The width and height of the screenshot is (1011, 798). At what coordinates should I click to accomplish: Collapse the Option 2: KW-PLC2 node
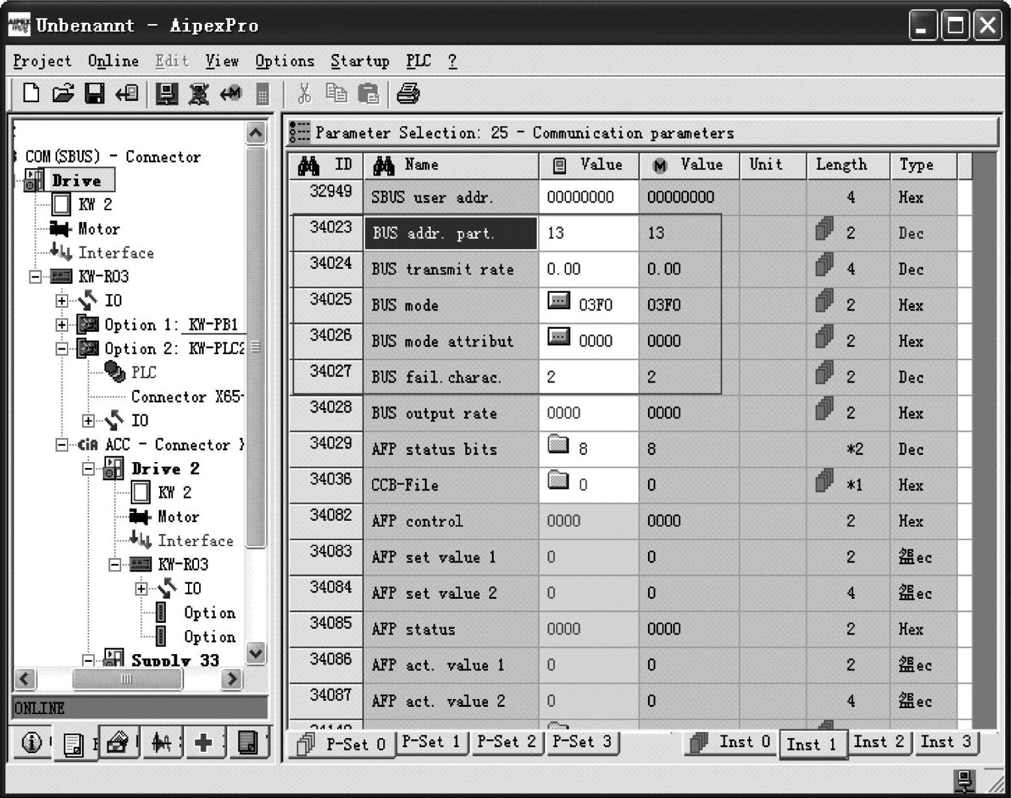tap(62, 348)
